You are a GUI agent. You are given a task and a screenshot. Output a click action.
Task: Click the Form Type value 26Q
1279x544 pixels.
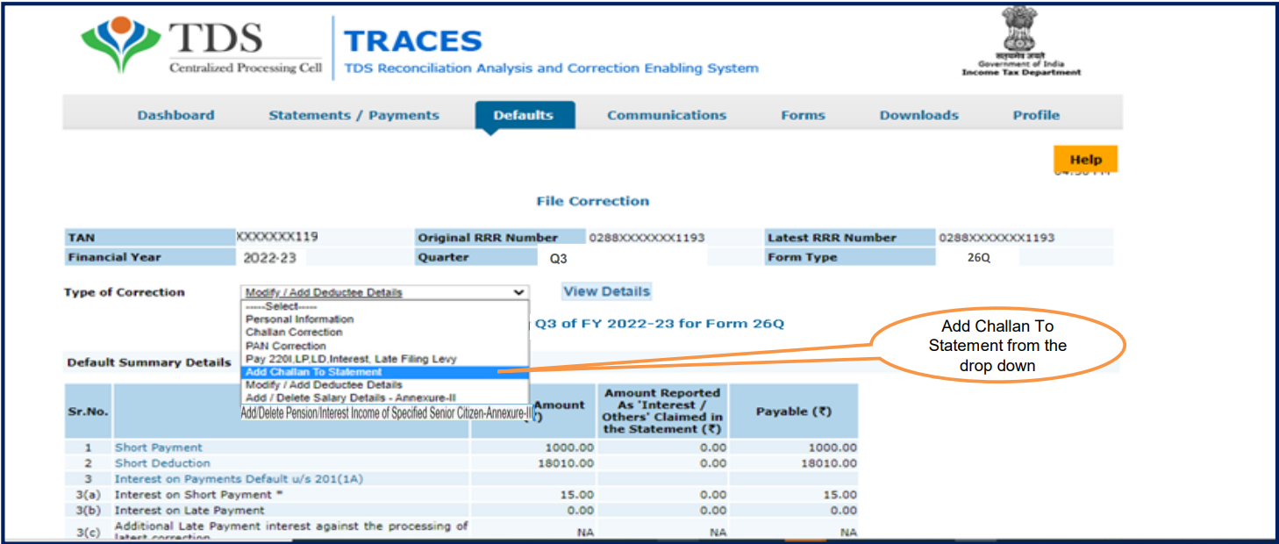click(x=979, y=258)
